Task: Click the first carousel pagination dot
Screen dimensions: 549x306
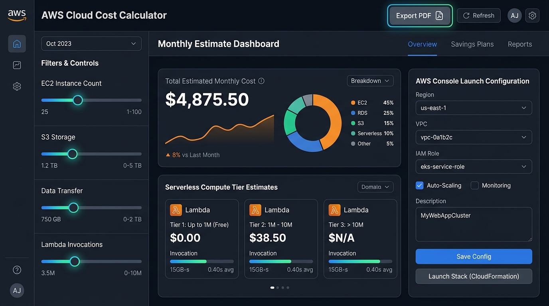Action: (273, 287)
